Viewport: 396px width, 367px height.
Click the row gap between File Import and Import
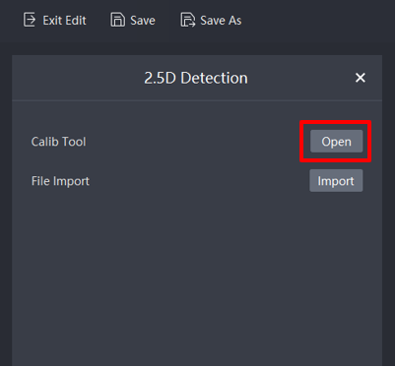[x=199, y=181]
